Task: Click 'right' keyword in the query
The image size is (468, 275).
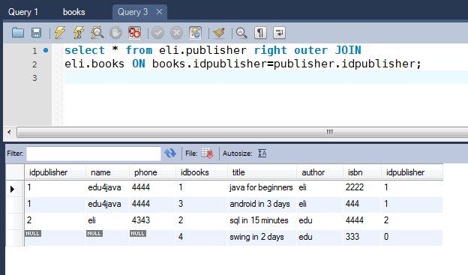Action: point(271,50)
